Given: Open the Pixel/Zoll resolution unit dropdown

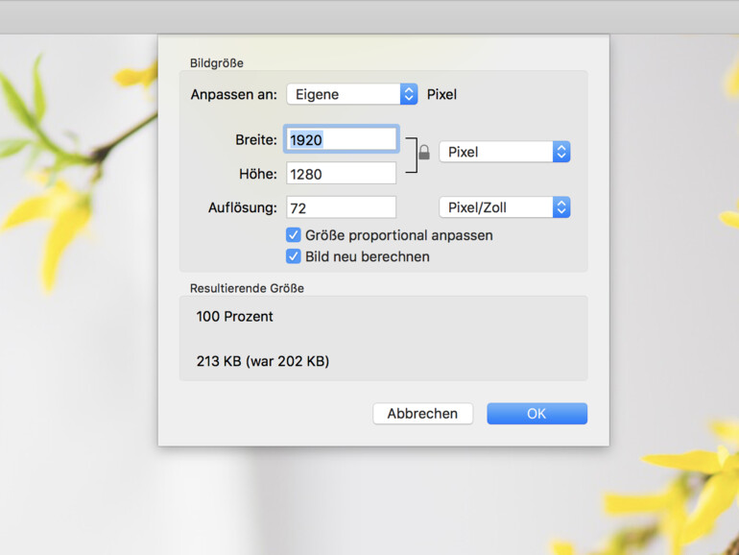Looking at the screenshot, I should click(505, 207).
